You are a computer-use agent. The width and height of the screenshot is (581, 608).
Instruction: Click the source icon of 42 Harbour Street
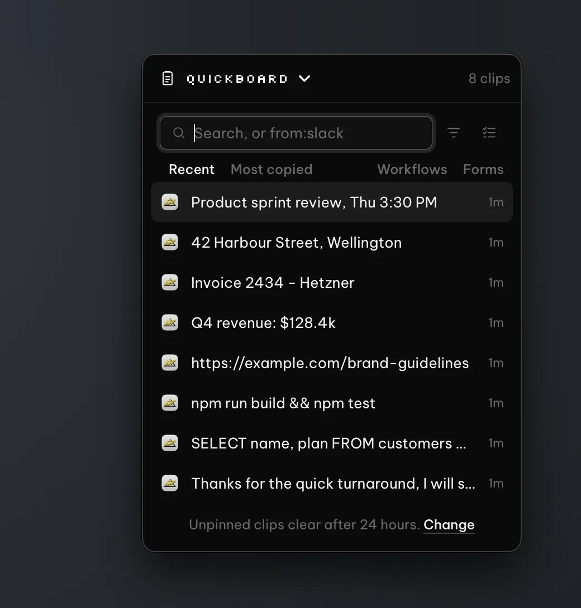pyautogui.click(x=170, y=242)
